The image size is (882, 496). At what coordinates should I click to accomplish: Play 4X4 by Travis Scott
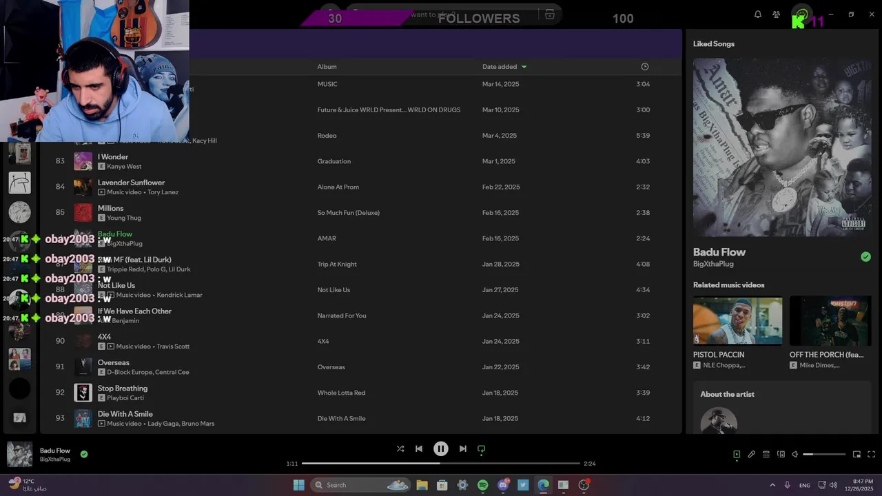tap(104, 337)
